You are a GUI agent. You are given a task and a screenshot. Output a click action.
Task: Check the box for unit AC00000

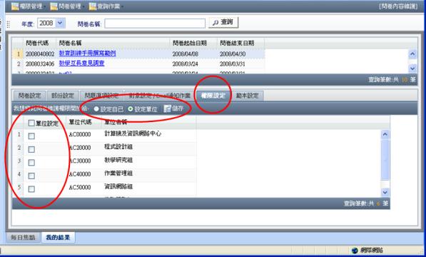coord(31,136)
